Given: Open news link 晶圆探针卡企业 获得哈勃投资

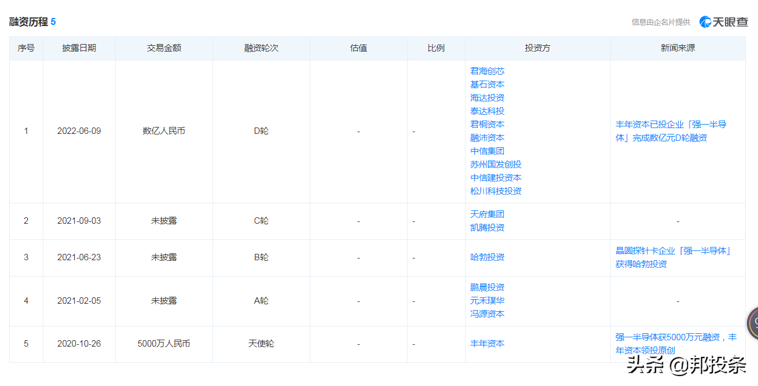Looking at the screenshot, I should pyautogui.click(x=673, y=257).
